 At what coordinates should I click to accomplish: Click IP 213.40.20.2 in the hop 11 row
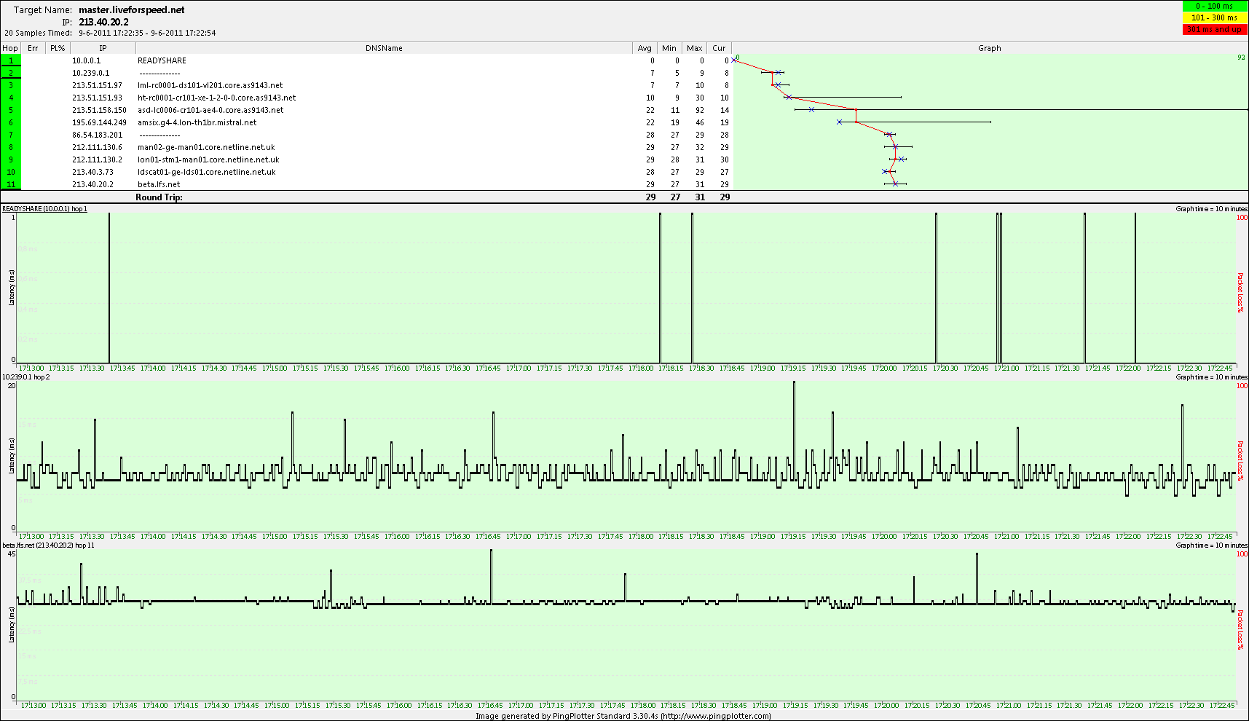(x=92, y=184)
